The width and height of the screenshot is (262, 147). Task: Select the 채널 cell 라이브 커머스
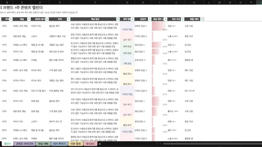coord(19,80)
